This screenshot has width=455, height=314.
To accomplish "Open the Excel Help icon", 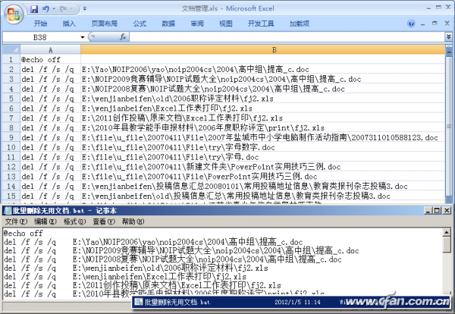I will pos(411,24).
